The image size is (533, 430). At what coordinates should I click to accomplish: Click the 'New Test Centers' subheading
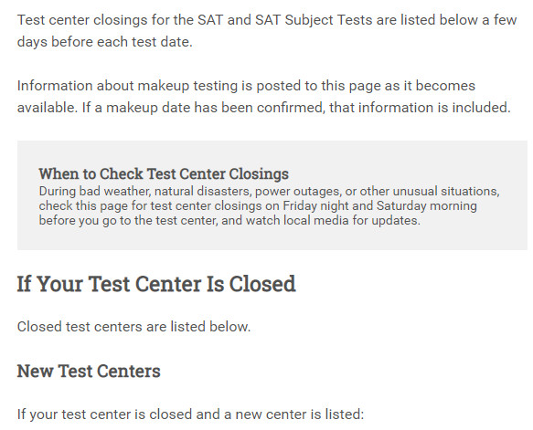(89, 371)
